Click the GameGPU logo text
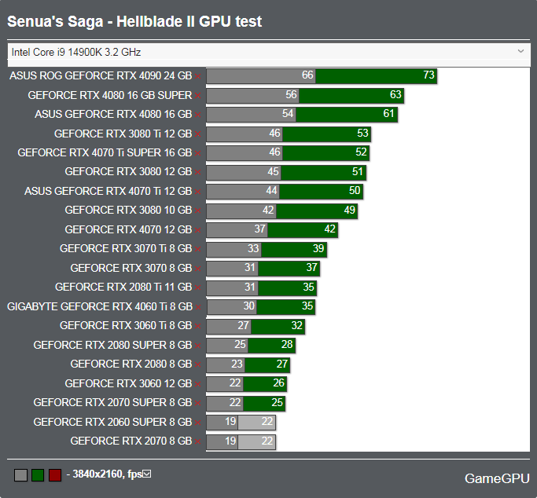The height and width of the screenshot is (498, 537). pyautogui.click(x=497, y=478)
